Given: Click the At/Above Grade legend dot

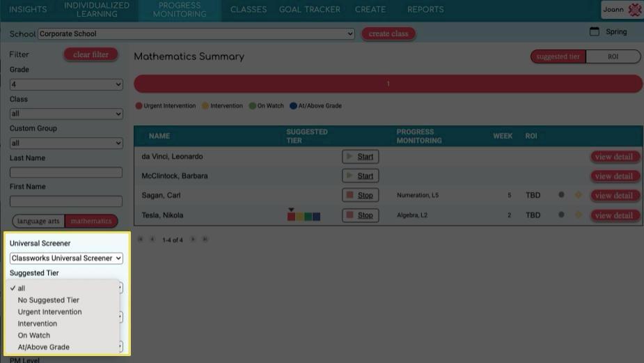Looking at the screenshot, I should (293, 106).
